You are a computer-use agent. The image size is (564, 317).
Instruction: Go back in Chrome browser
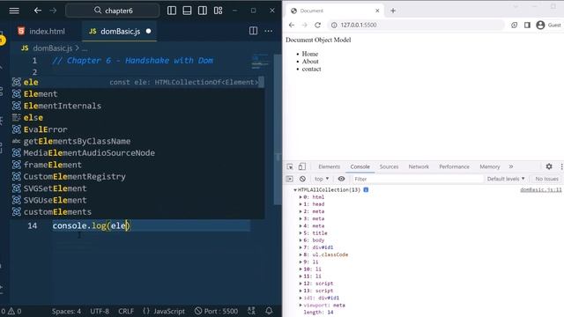click(292, 25)
